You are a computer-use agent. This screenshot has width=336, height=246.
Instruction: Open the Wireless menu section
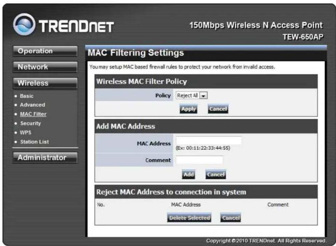45,83
